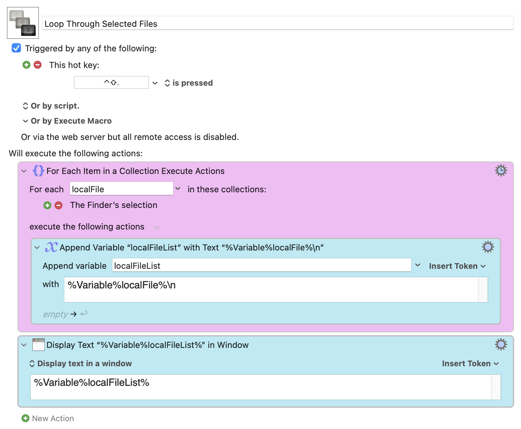Add a collection with green plus icon

coord(47,205)
